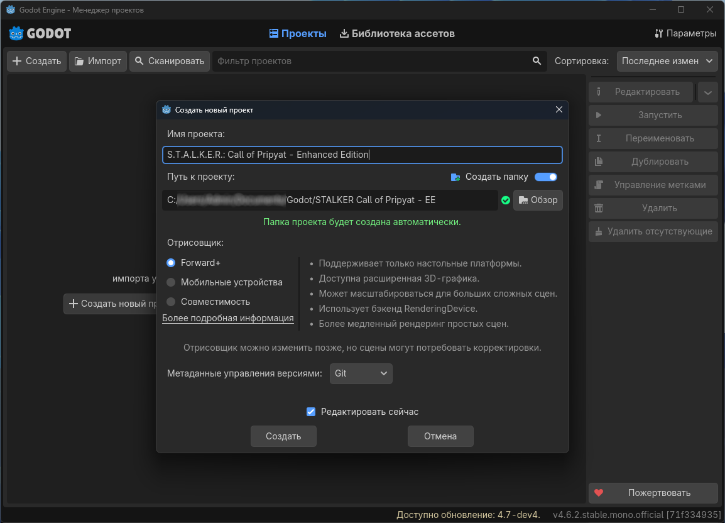Click the Отмена button

click(440, 436)
